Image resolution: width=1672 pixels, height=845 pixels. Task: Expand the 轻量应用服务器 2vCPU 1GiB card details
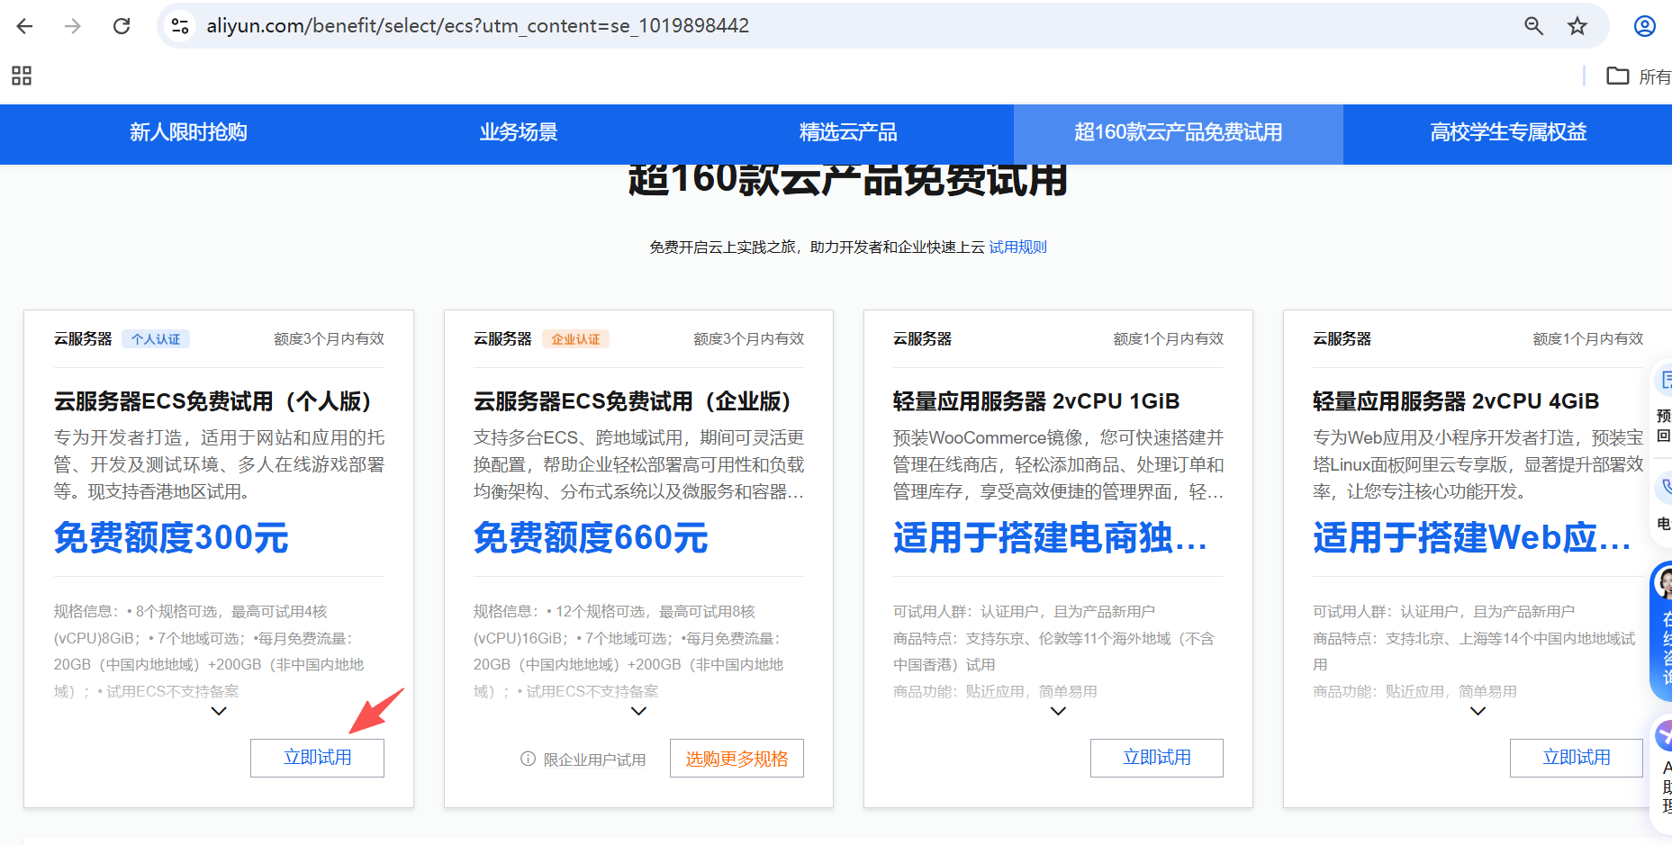click(x=1058, y=711)
